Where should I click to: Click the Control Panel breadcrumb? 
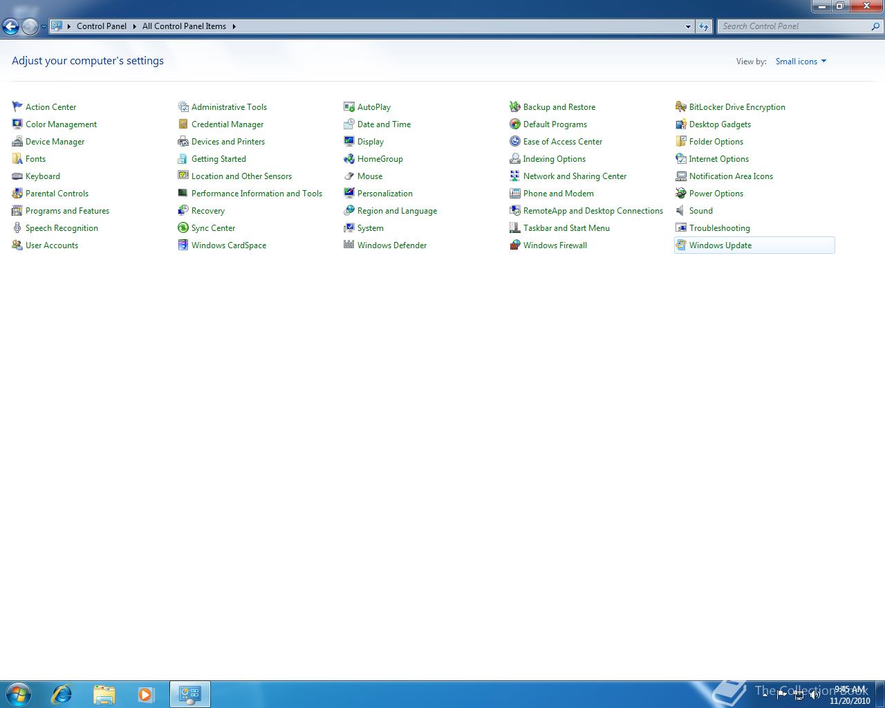coord(102,26)
